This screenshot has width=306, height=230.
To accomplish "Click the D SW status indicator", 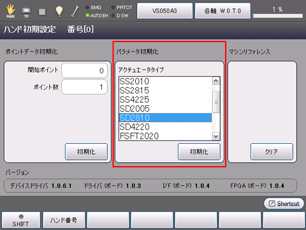I will (x=120, y=15).
